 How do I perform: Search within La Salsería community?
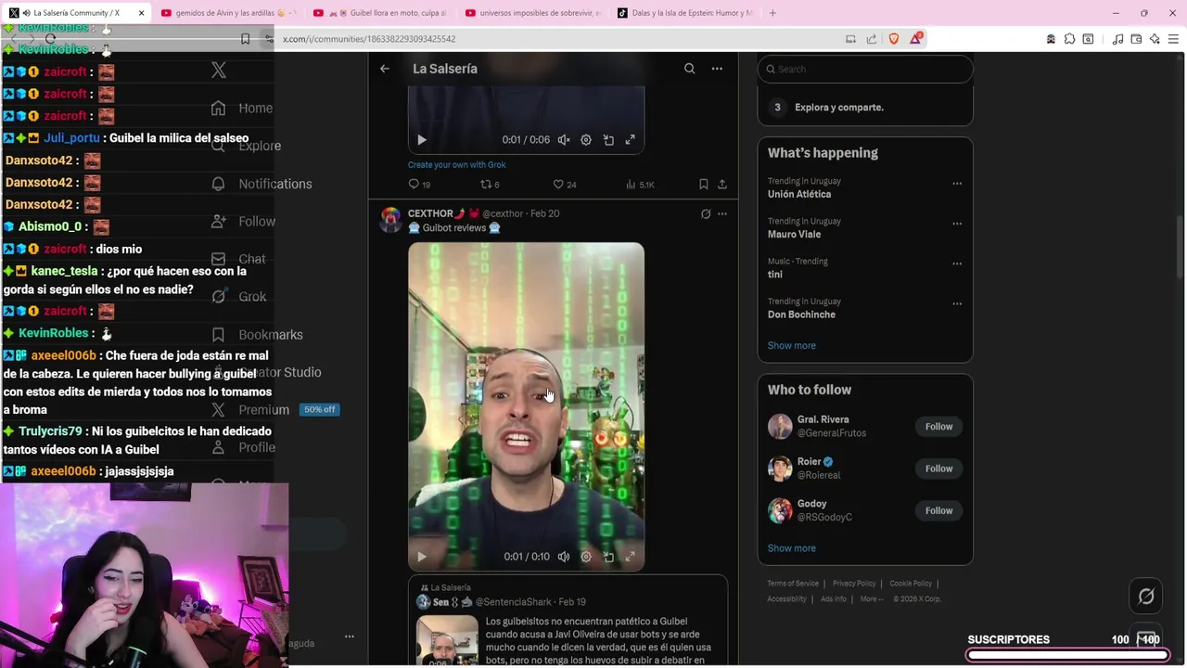click(x=689, y=69)
